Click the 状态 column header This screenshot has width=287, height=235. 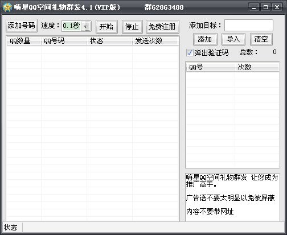click(109, 41)
